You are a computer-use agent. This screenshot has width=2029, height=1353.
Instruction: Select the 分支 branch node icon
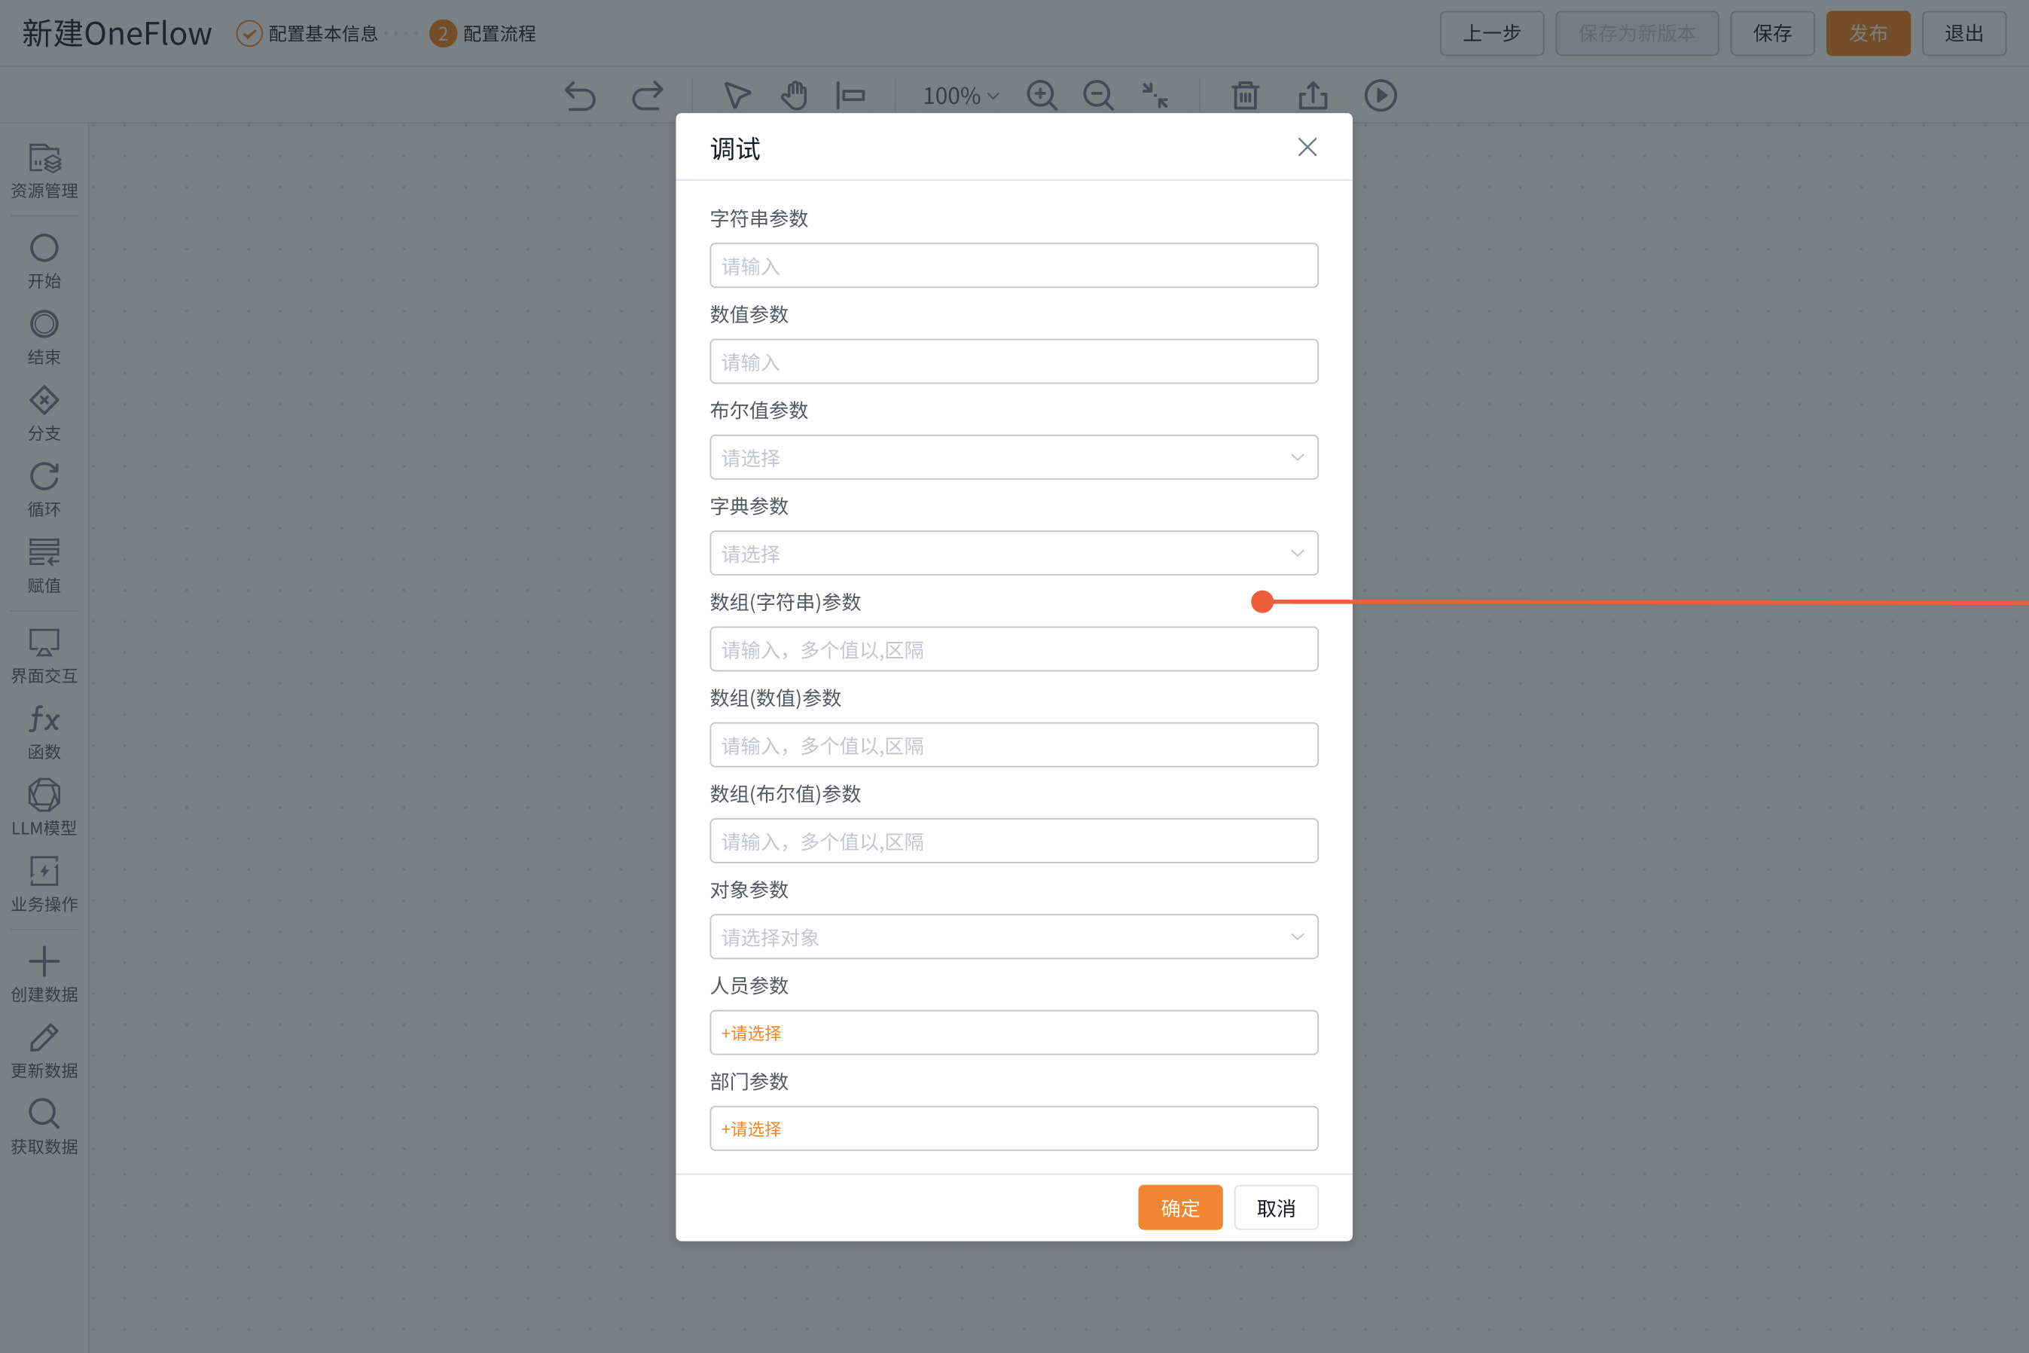(44, 413)
